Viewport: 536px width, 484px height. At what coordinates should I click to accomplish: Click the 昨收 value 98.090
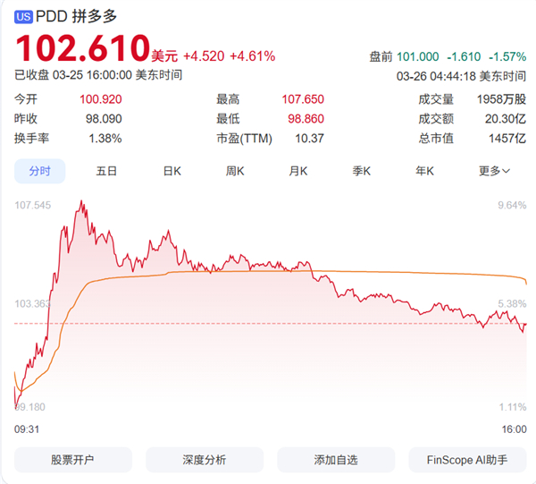[x=104, y=119]
